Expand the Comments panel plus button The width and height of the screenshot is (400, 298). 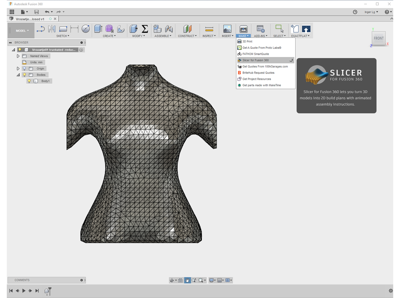pyautogui.click(x=81, y=280)
